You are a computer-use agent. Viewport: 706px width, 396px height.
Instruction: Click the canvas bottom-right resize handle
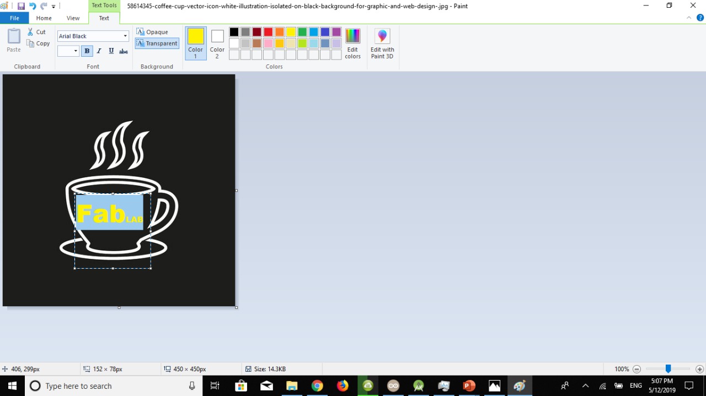click(x=236, y=307)
